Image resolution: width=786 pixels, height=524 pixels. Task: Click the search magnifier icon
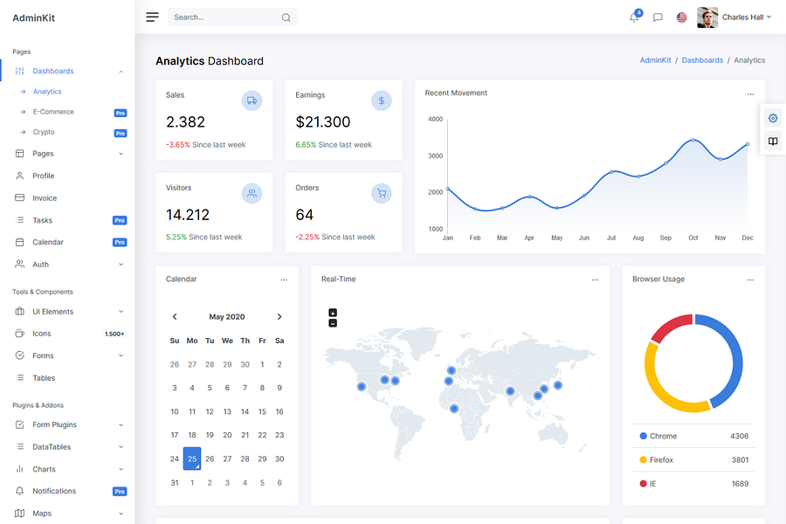[x=286, y=17]
